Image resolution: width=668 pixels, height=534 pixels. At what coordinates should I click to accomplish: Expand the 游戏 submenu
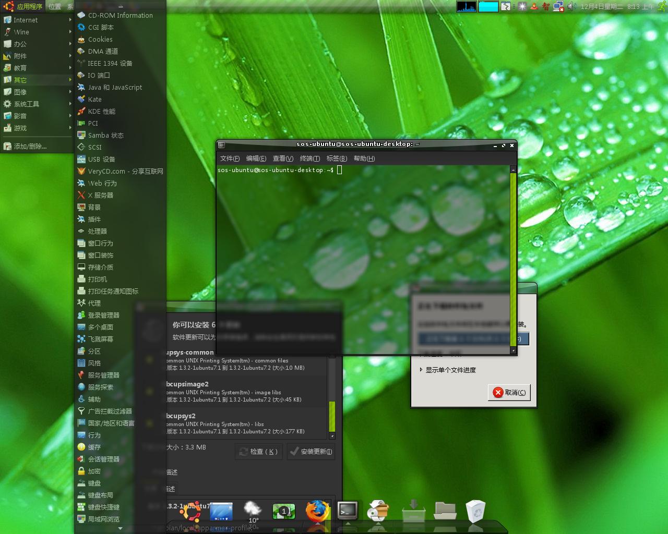37,128
